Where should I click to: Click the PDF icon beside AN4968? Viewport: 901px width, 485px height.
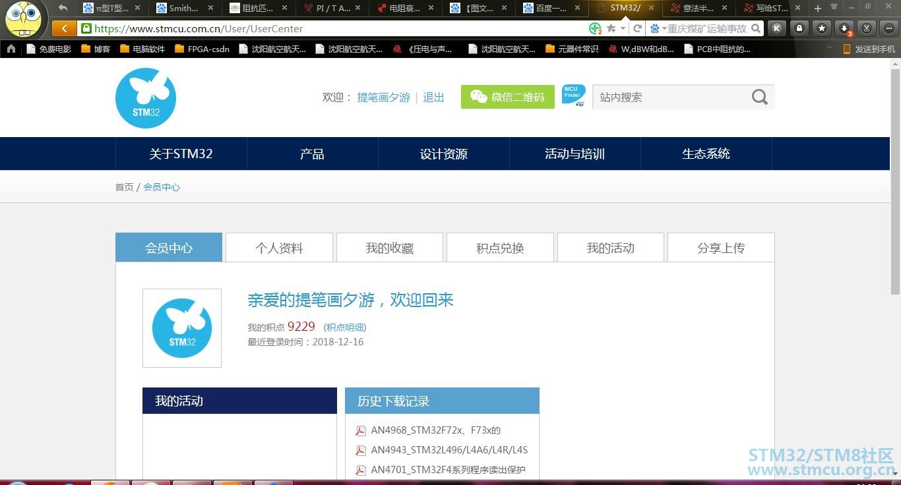361,431
